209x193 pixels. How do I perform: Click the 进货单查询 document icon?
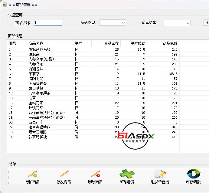click(160, 174)
